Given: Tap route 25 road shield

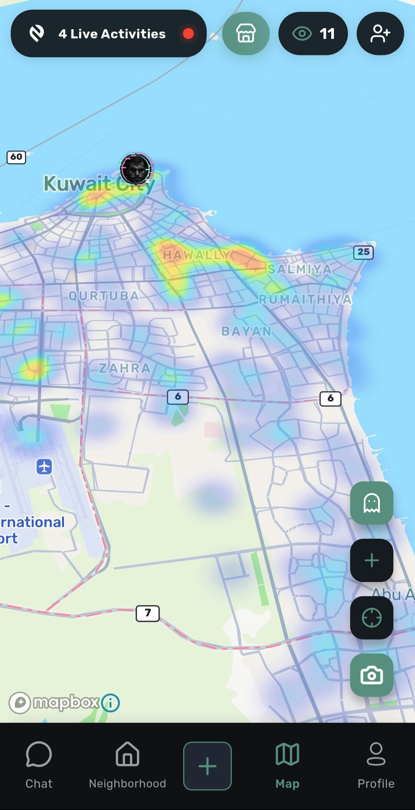Looking at the screenshot, I should click(x=363, y=252).
